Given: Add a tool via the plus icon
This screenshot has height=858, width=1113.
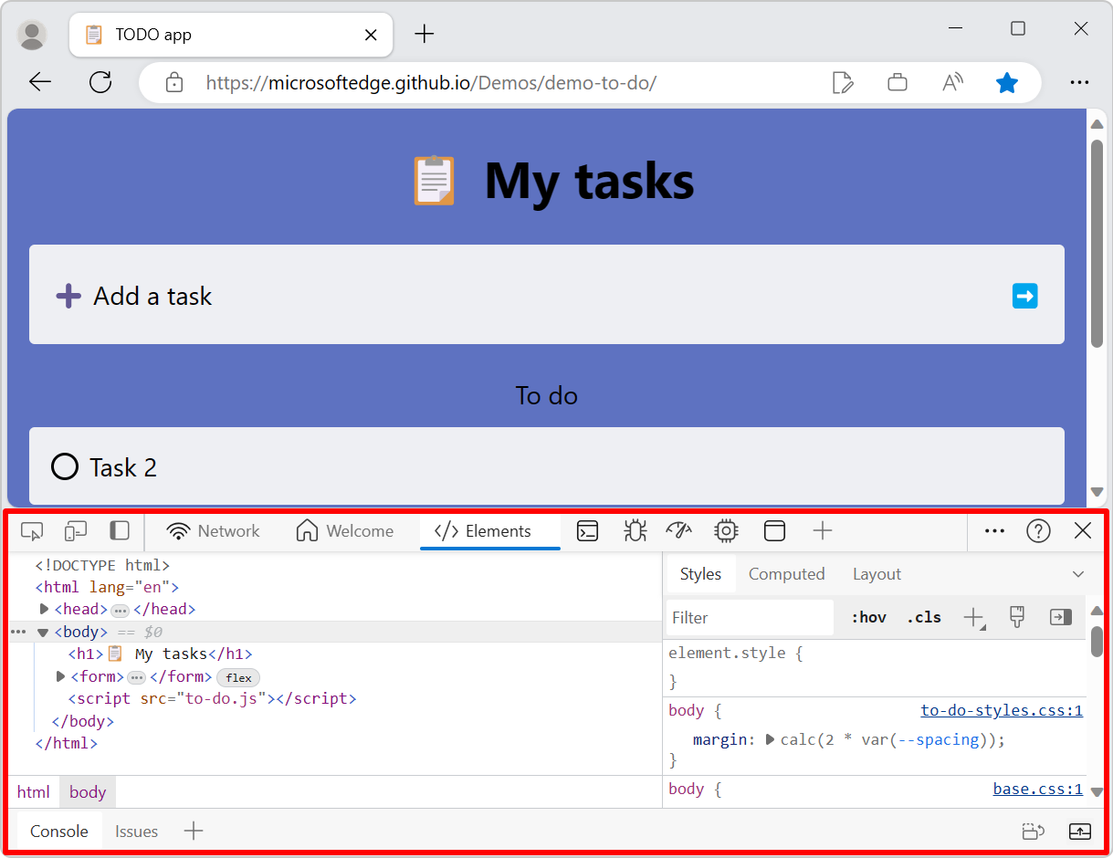Looking at the screenshot, I should click(822, 530).
